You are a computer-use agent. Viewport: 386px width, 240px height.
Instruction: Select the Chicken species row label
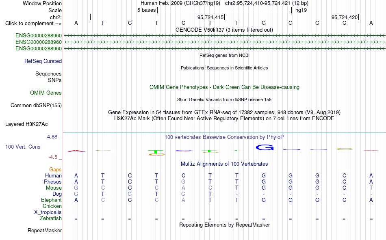coord(52,206)
